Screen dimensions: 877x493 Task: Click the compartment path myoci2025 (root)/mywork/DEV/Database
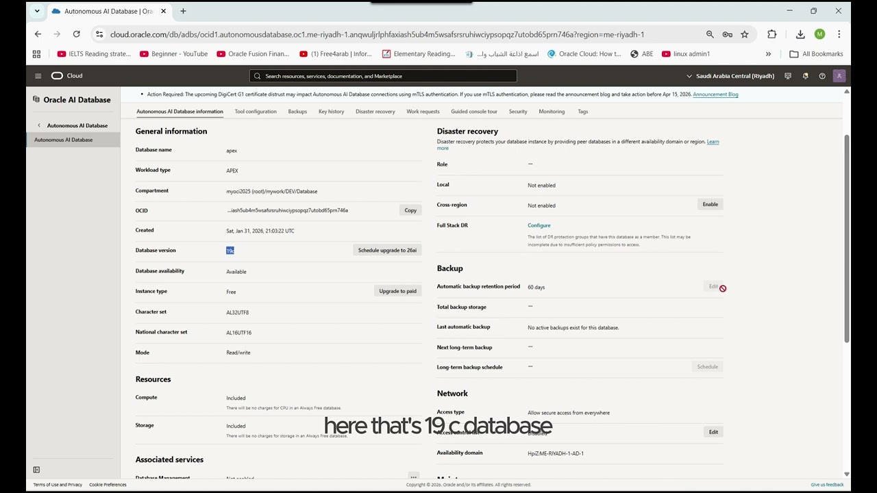click(272, 191)
